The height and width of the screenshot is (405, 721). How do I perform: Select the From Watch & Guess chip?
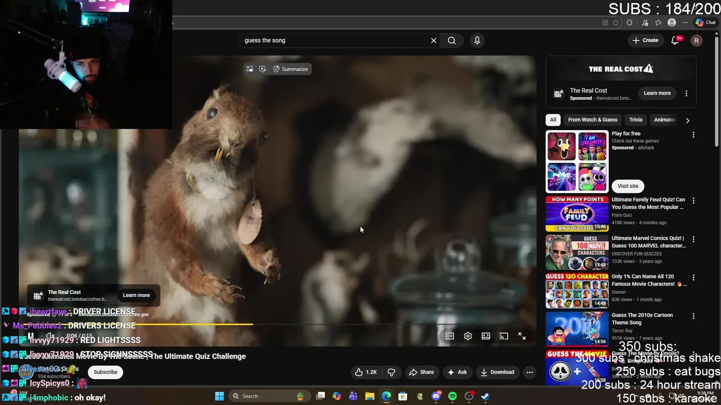593,120
